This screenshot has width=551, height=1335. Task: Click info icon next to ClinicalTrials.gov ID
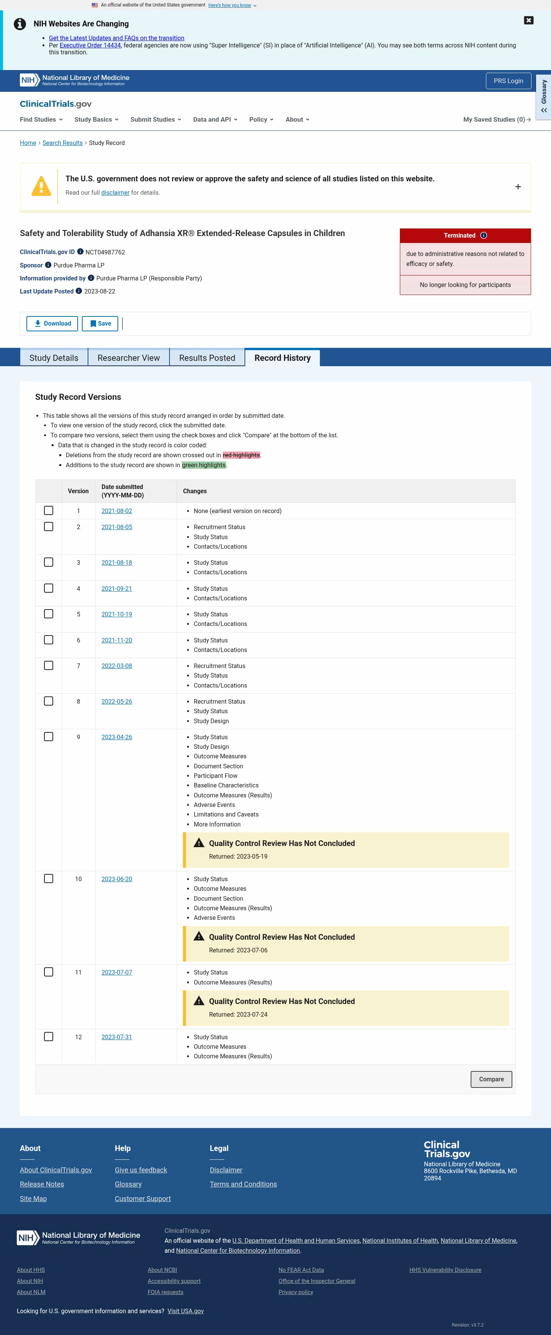pyautogui.click(x=80, y=252)
